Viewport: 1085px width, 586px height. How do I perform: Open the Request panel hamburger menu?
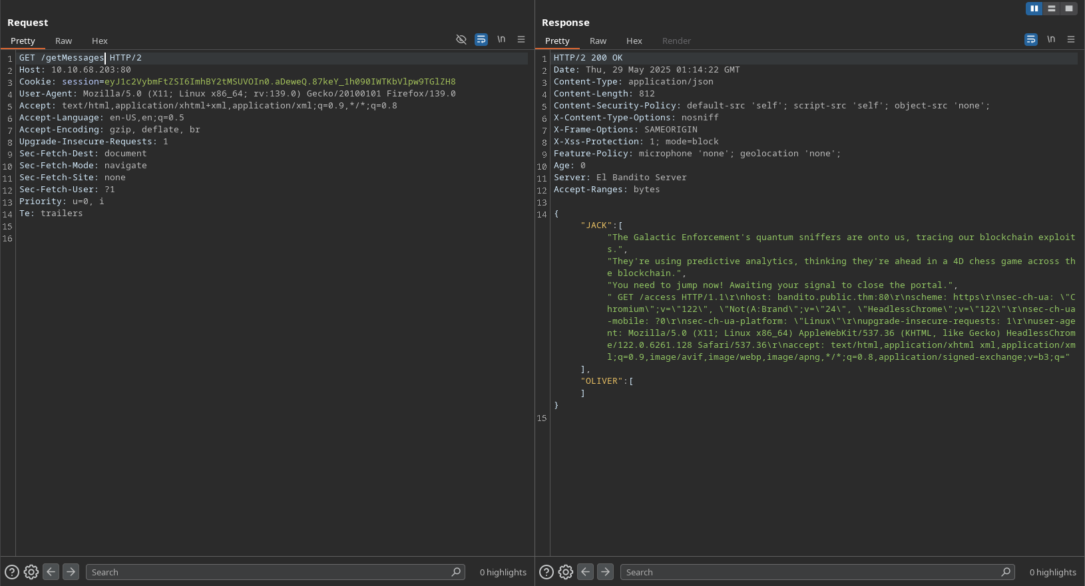click(x=521, y=40)
